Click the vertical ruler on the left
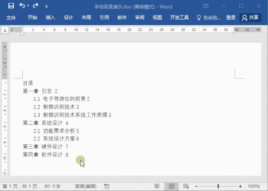The height and width of the screenshot is (191, 268). (x=5, y=109)
